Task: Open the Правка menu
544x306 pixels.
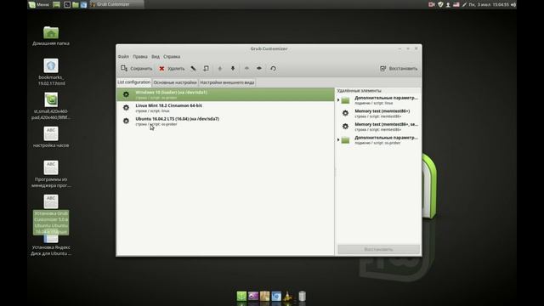Action: click(x=139, y=57)
